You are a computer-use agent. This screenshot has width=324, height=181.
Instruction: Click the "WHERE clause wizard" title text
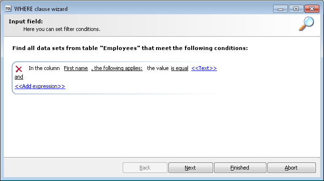[x=41, y=9]
